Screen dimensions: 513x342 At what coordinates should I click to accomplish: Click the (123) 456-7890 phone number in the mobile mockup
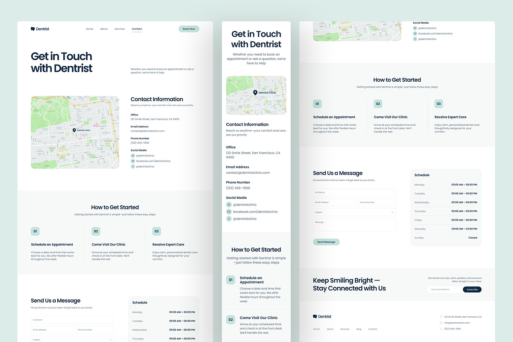pyautogui.click(x=238, y=188)
